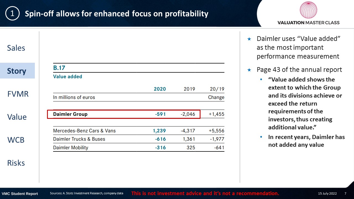
Task: Select the highlighted Story tab
Action: pos(17,71)
